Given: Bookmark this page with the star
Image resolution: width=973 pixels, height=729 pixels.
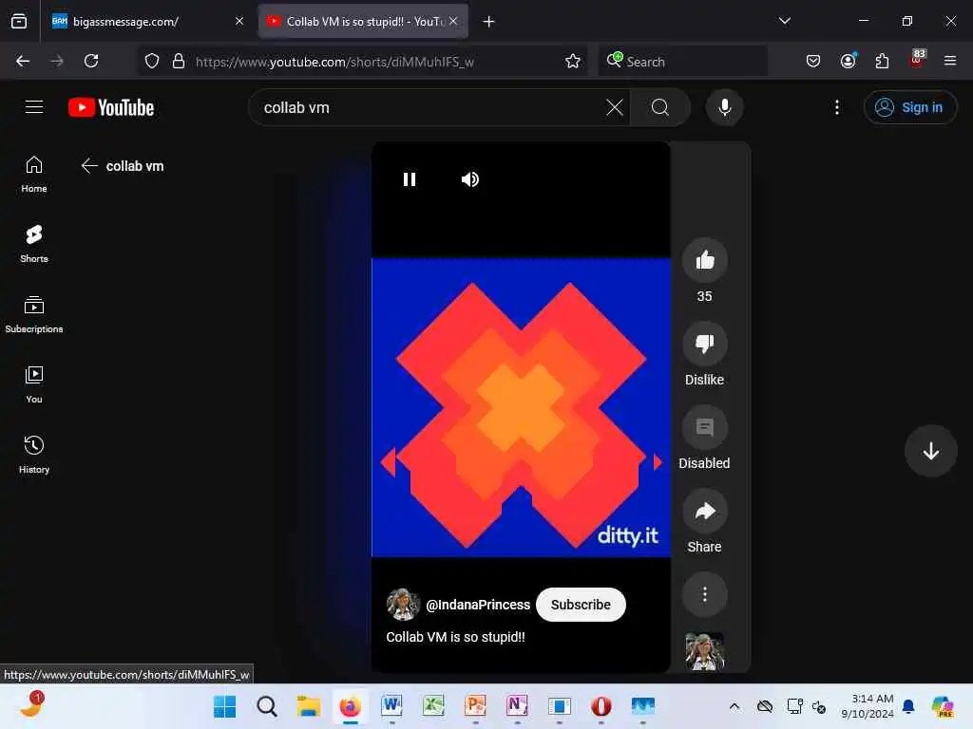Looking at the screenshot, I should pos(573,61).
